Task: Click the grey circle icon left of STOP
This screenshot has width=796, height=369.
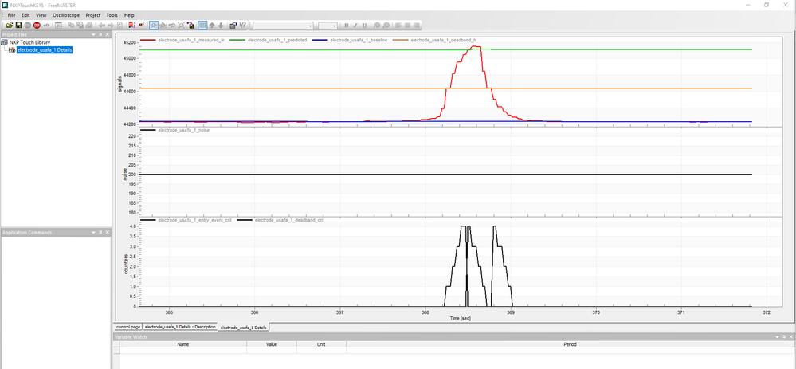Action: pos(28,26)
